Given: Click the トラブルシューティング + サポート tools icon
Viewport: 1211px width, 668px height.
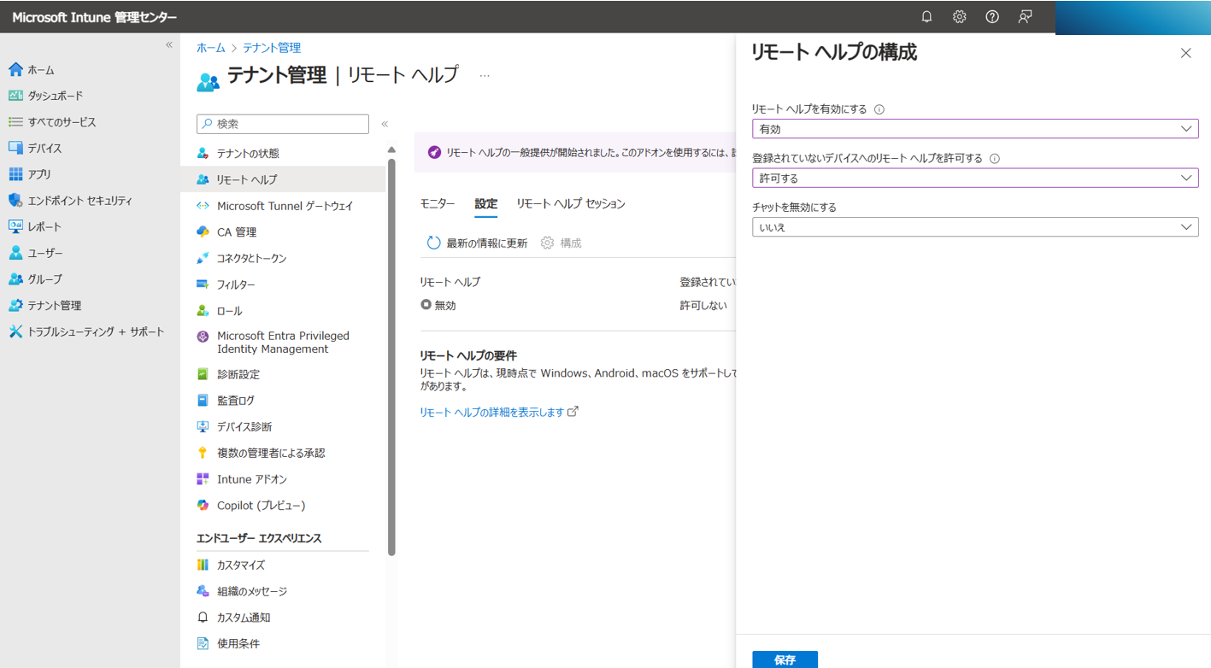Looking at the screenshot, I should click(x=15, y=331).
